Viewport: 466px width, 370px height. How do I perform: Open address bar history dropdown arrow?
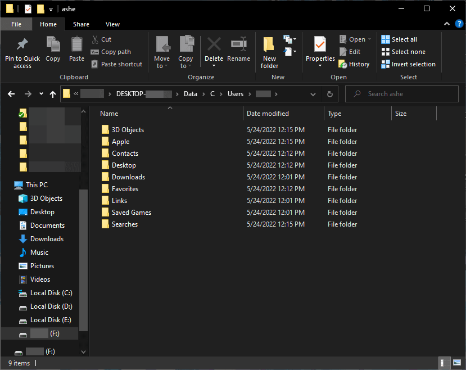[314, 94]
